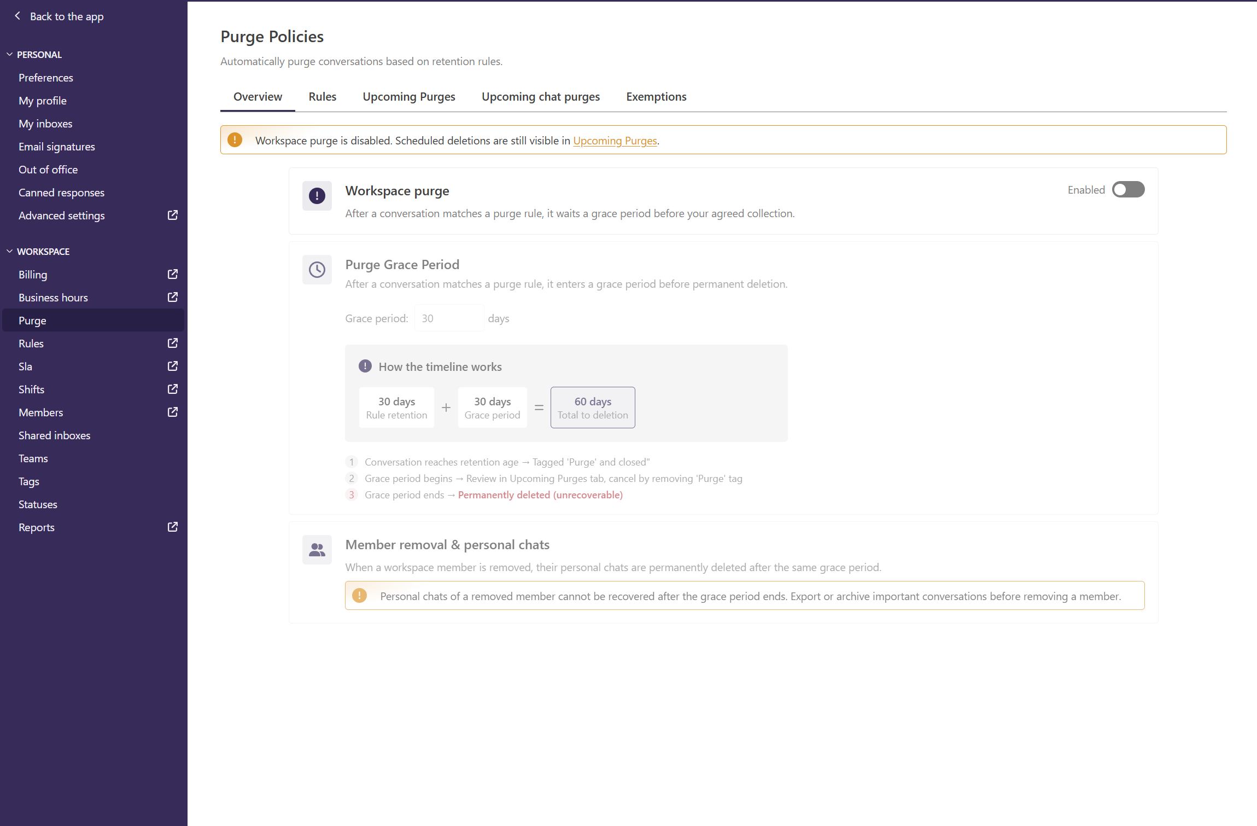Toggle the Workspace purge Enabled switch
The width and height of the screenshot is (1257, 826).
coord(1128,190)
